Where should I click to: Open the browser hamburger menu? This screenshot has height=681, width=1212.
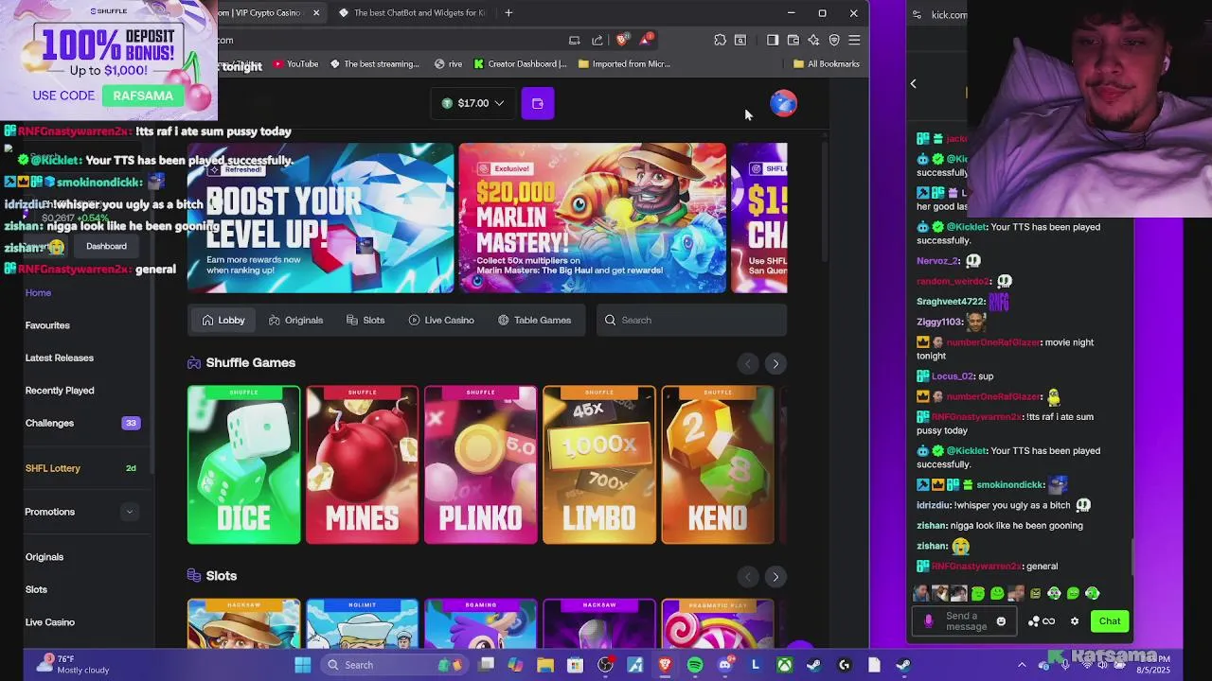(854, 40)
